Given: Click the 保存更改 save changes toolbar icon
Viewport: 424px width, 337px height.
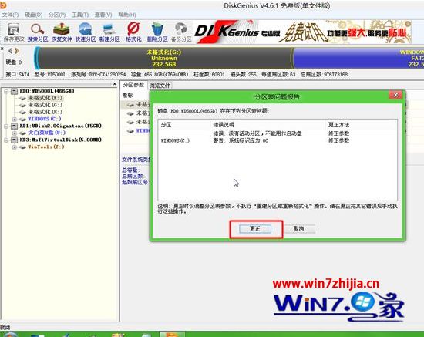Looking at the screenshot, I should 14,32.
